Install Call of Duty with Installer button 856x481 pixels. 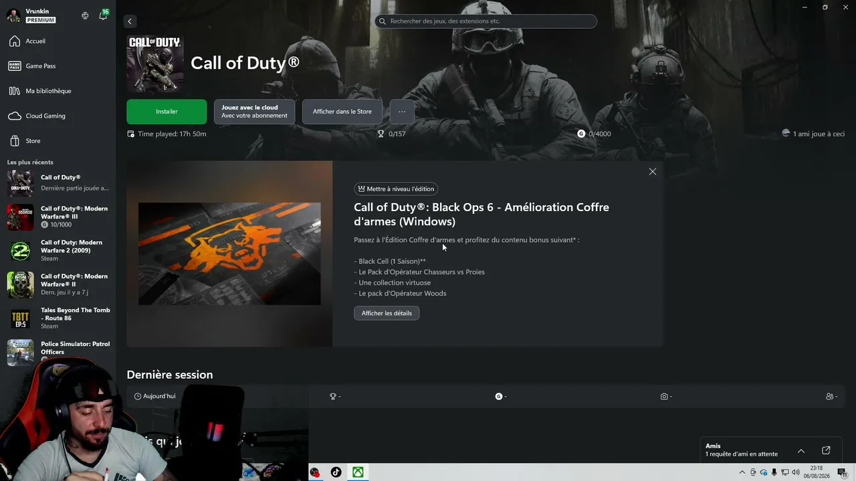click(x=167, y=112)
